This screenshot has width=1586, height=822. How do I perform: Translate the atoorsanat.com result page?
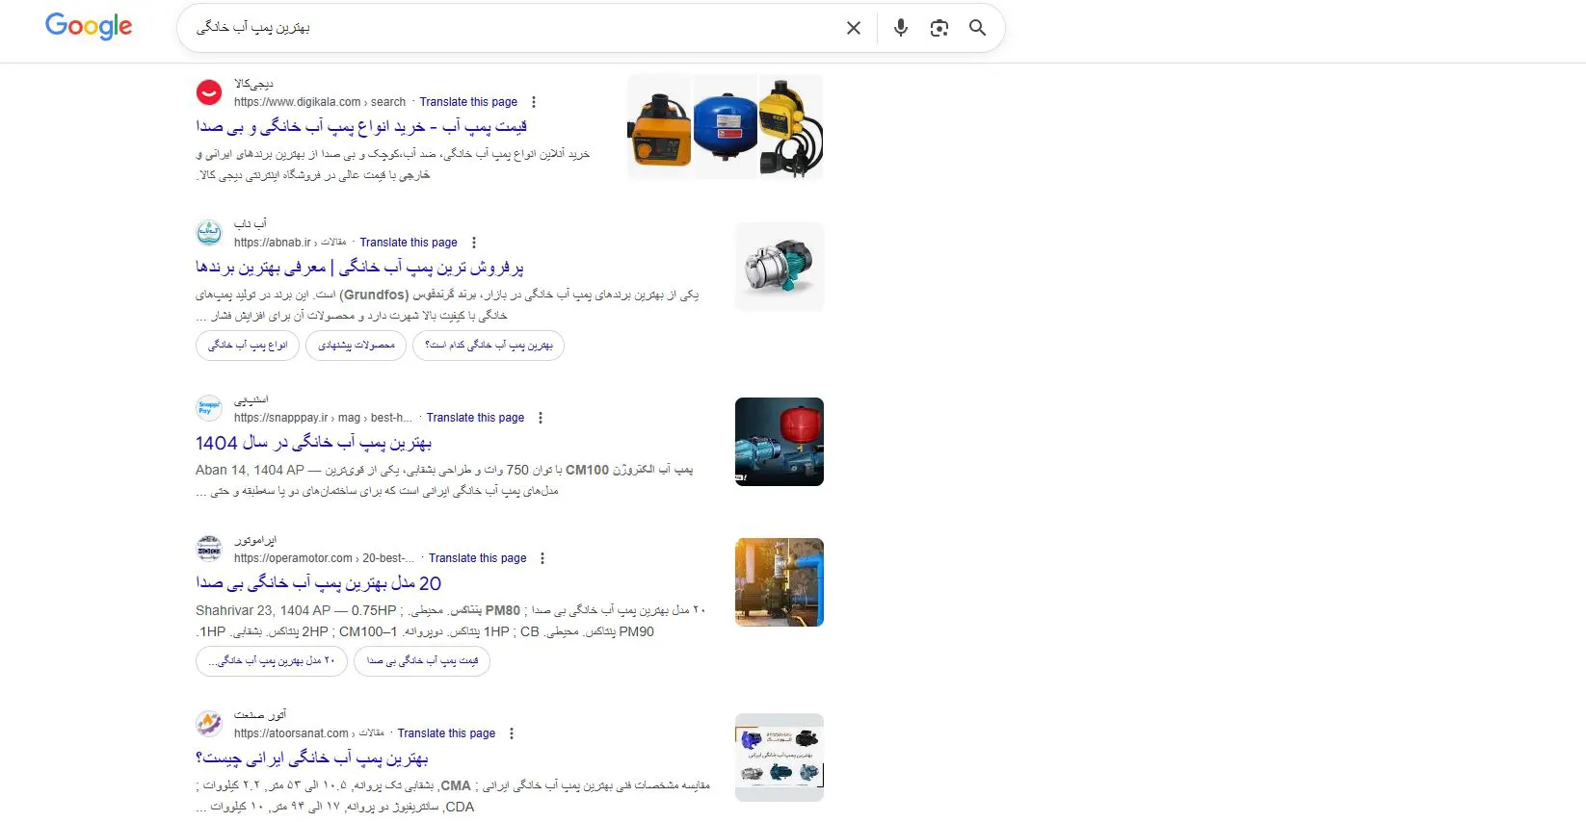446,733
